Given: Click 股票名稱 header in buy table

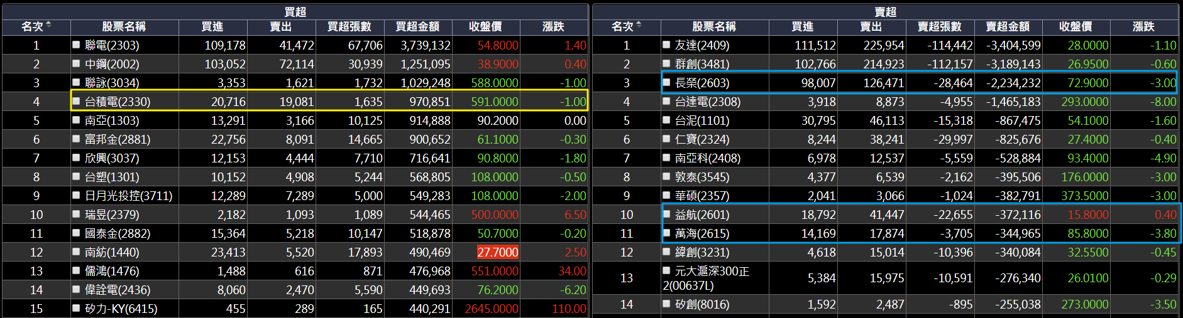Looking at the screenshot, I should [124, 26].
